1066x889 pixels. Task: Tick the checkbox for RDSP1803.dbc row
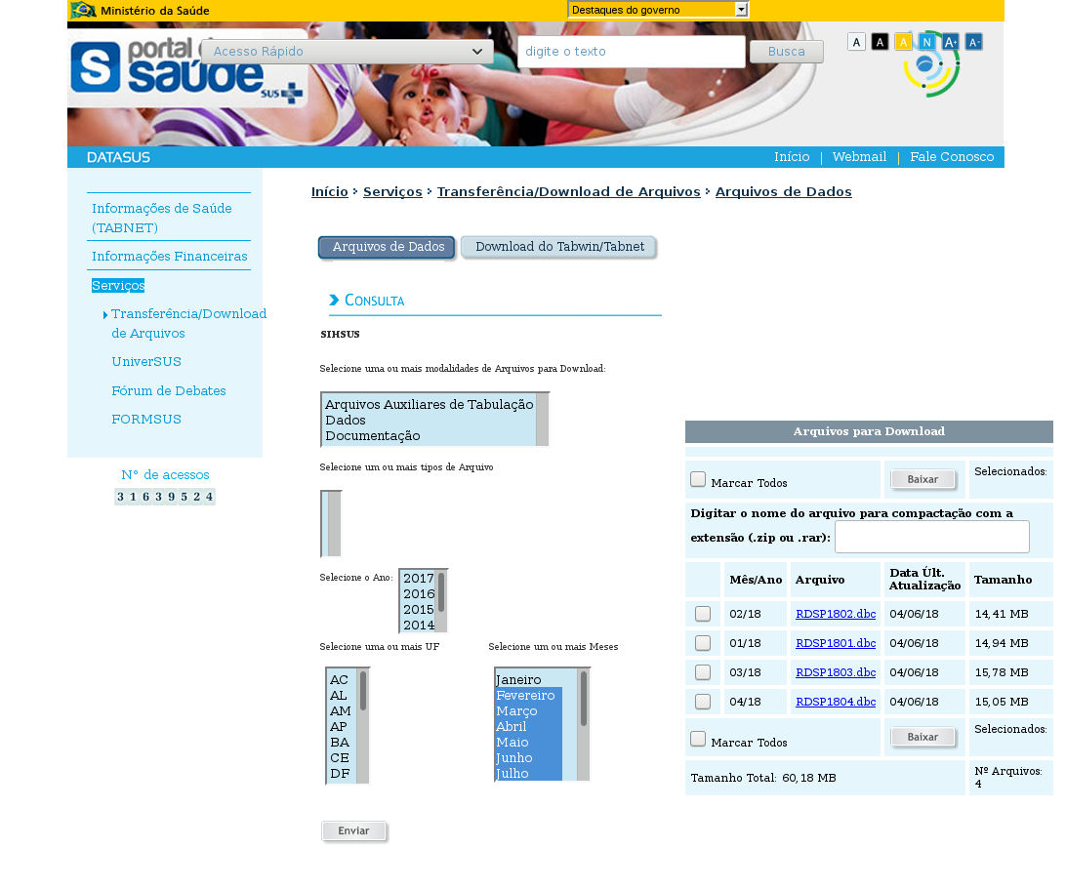pyautogui.click(x=703, y=672)
